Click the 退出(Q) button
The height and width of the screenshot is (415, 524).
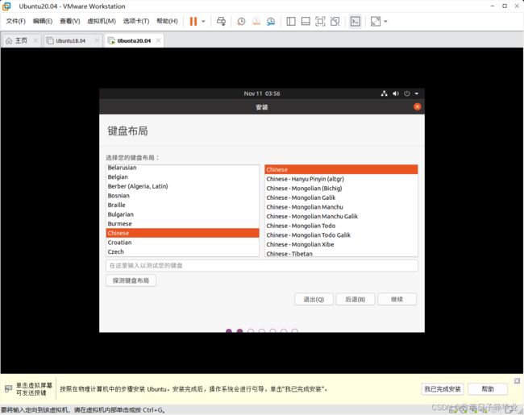click(314, 299)
